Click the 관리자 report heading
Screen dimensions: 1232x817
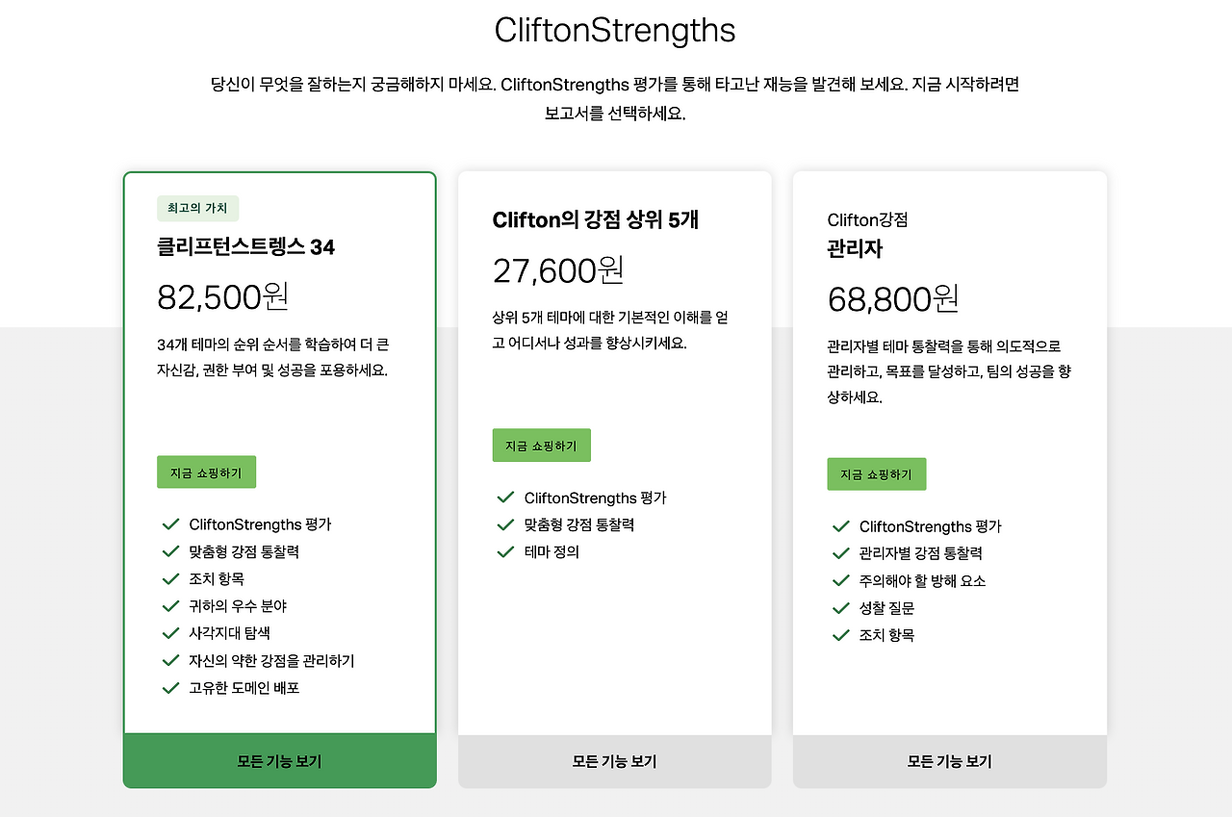(x=855, y=249)
